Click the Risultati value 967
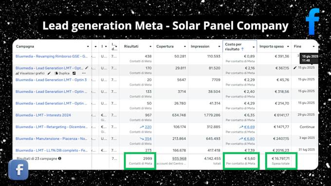The width and height of the screenshot is (331, 186). (148, 115)
